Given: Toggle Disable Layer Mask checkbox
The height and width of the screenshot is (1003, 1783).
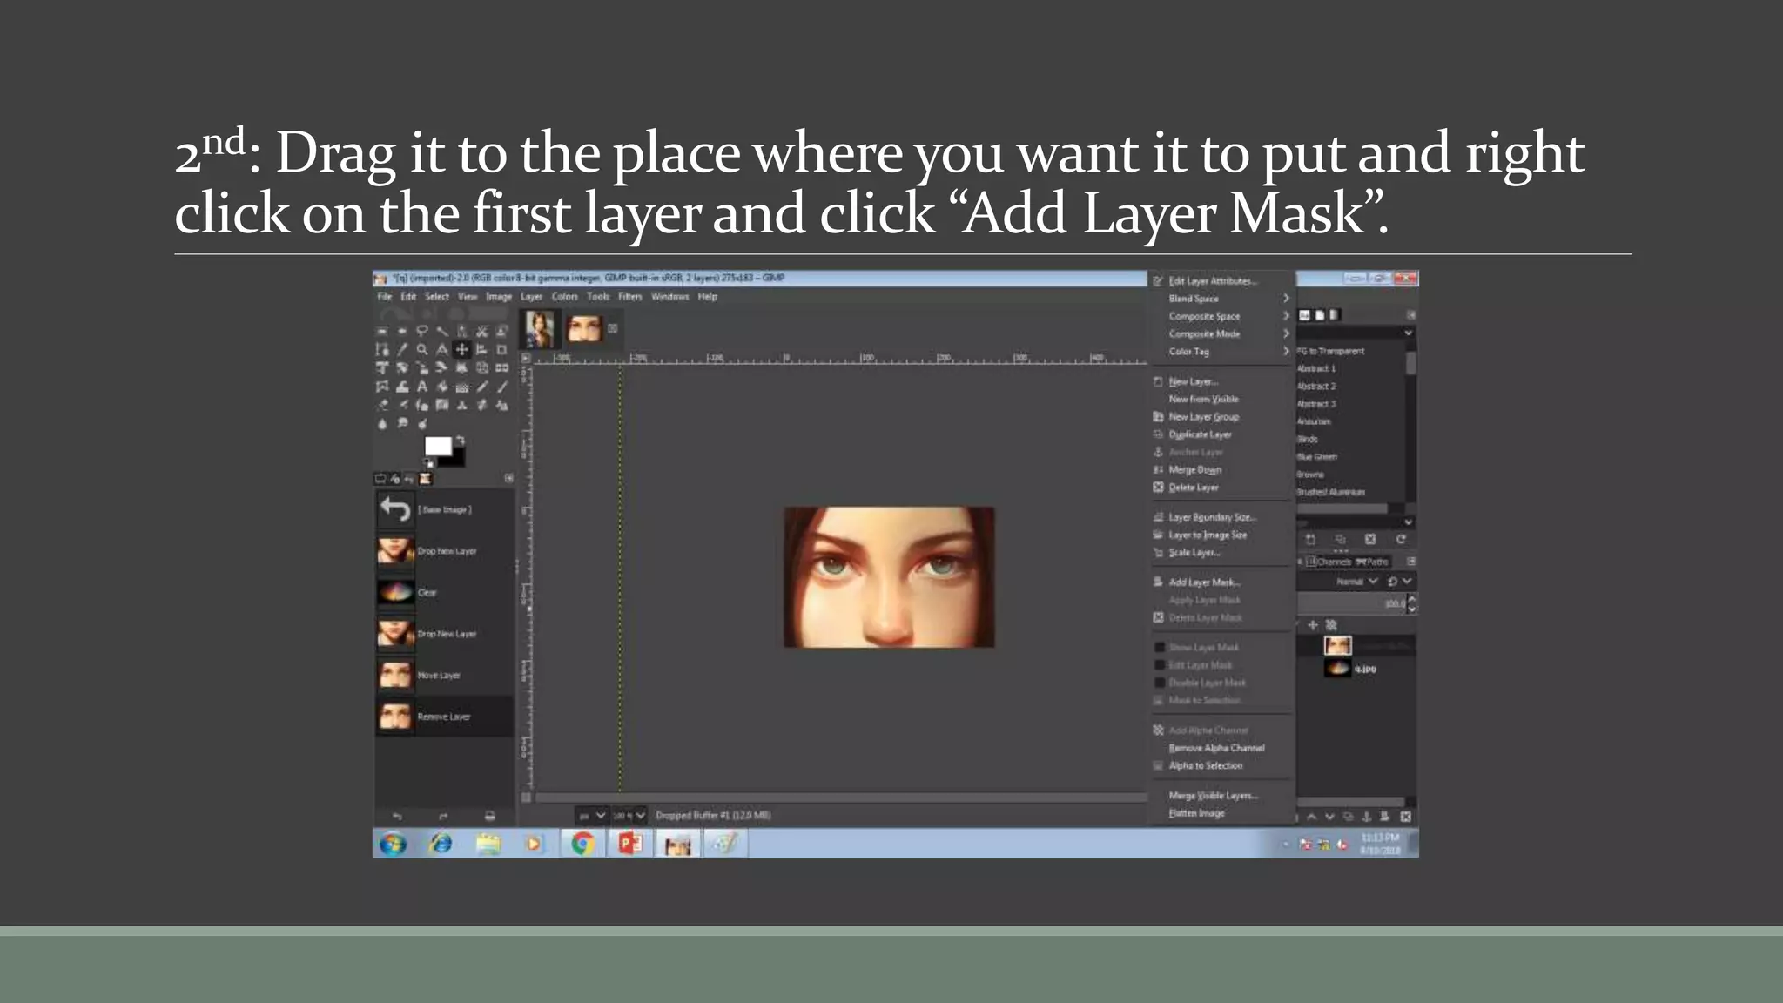Looking at the screenshot, I should click(x=1160, y=683).
